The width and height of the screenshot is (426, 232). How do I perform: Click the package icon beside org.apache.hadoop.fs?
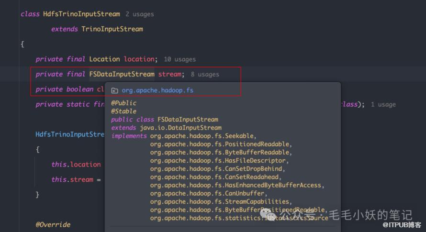tap(114, 90)
